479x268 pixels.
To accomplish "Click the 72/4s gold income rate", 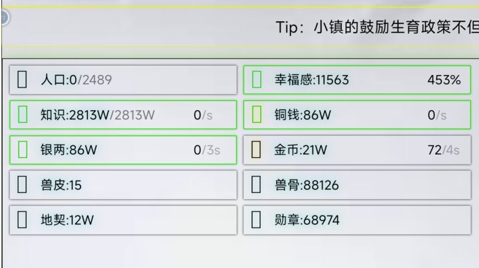I will point(444,150).
